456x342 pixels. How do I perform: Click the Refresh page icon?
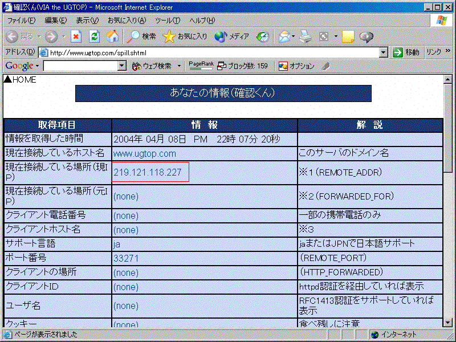94,36
